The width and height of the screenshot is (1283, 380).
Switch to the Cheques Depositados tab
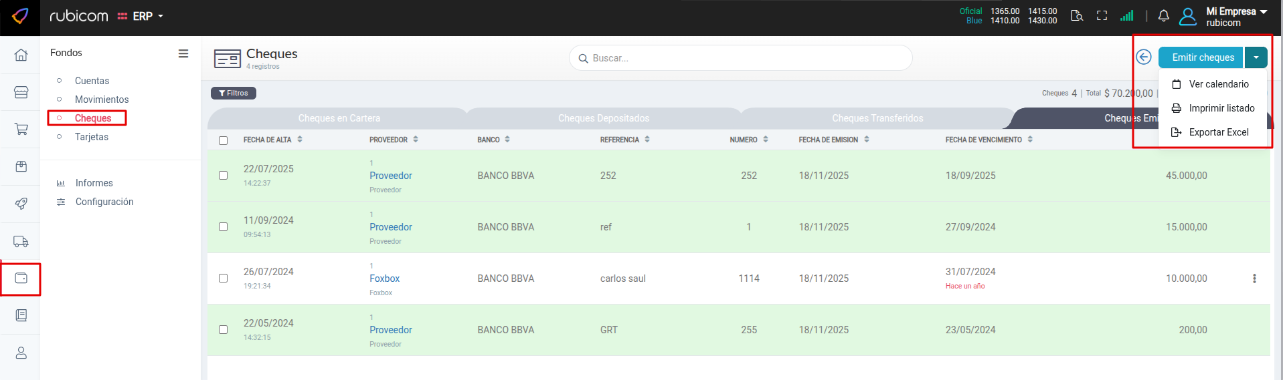point(603,118)
